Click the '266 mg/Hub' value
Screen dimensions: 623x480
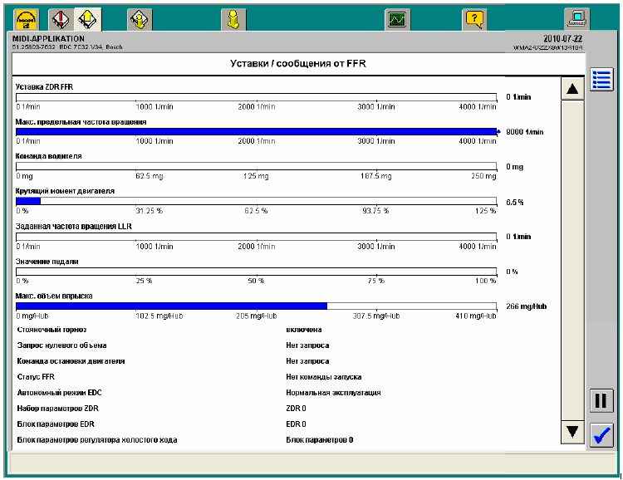coord(526,306)
